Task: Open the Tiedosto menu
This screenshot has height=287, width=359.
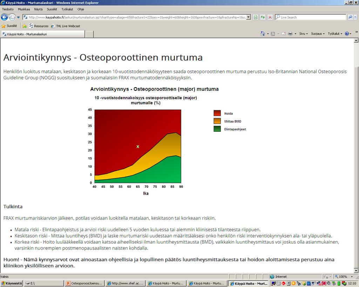Action: (x=8, y=9)
